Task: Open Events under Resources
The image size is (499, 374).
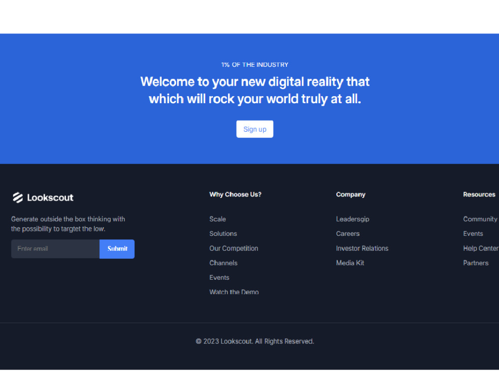Action: (473, 233)
